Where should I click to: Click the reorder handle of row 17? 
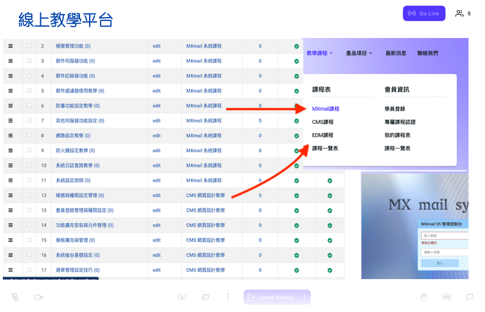(11, 270)
